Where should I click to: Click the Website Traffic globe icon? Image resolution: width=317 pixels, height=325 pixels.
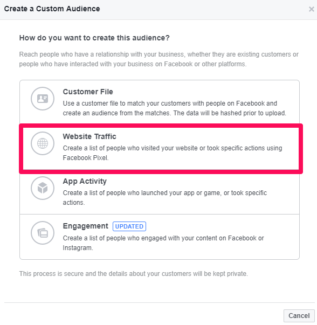pos(43,143)
